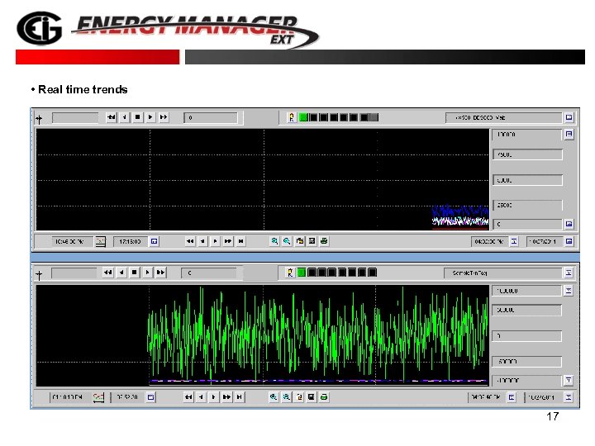Select the first black pen swatch in top trend

pyautogui.click(x=313, y=117)
